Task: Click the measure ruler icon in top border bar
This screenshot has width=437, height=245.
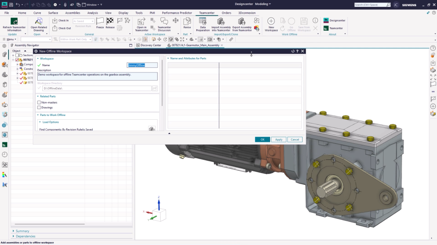Action: click(x=231, y=39)
